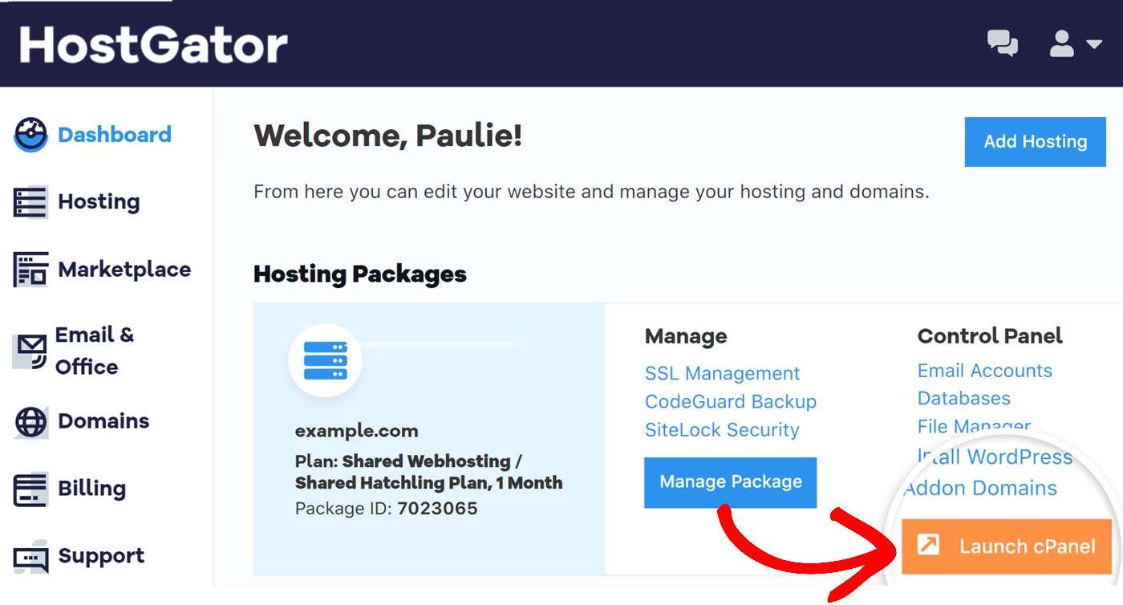Click the Add Hosting button
This screenshot has height=605, width=1123.
click(x=1035, y=142)
